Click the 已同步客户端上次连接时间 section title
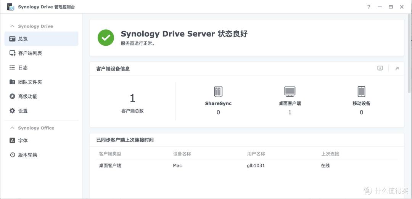This screenshot has width=412, height=199. [125, 140]
